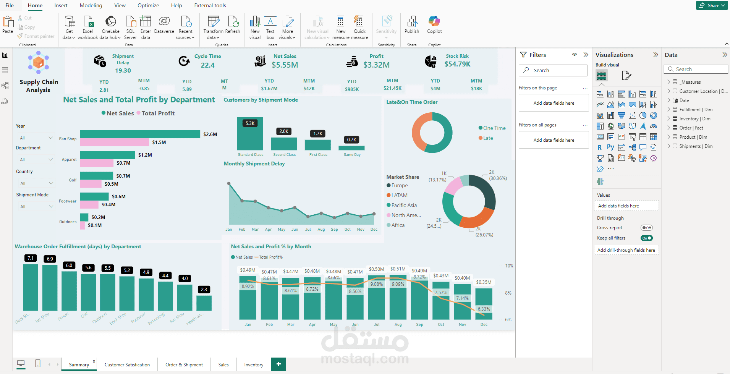Open the Optimize ribbon tab
730x374 pixels.
click(x=148, y=5)
